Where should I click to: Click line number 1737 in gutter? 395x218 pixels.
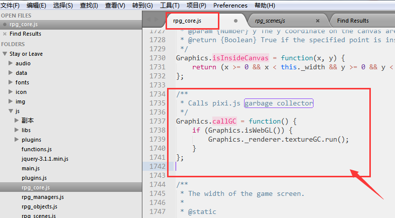157,121
